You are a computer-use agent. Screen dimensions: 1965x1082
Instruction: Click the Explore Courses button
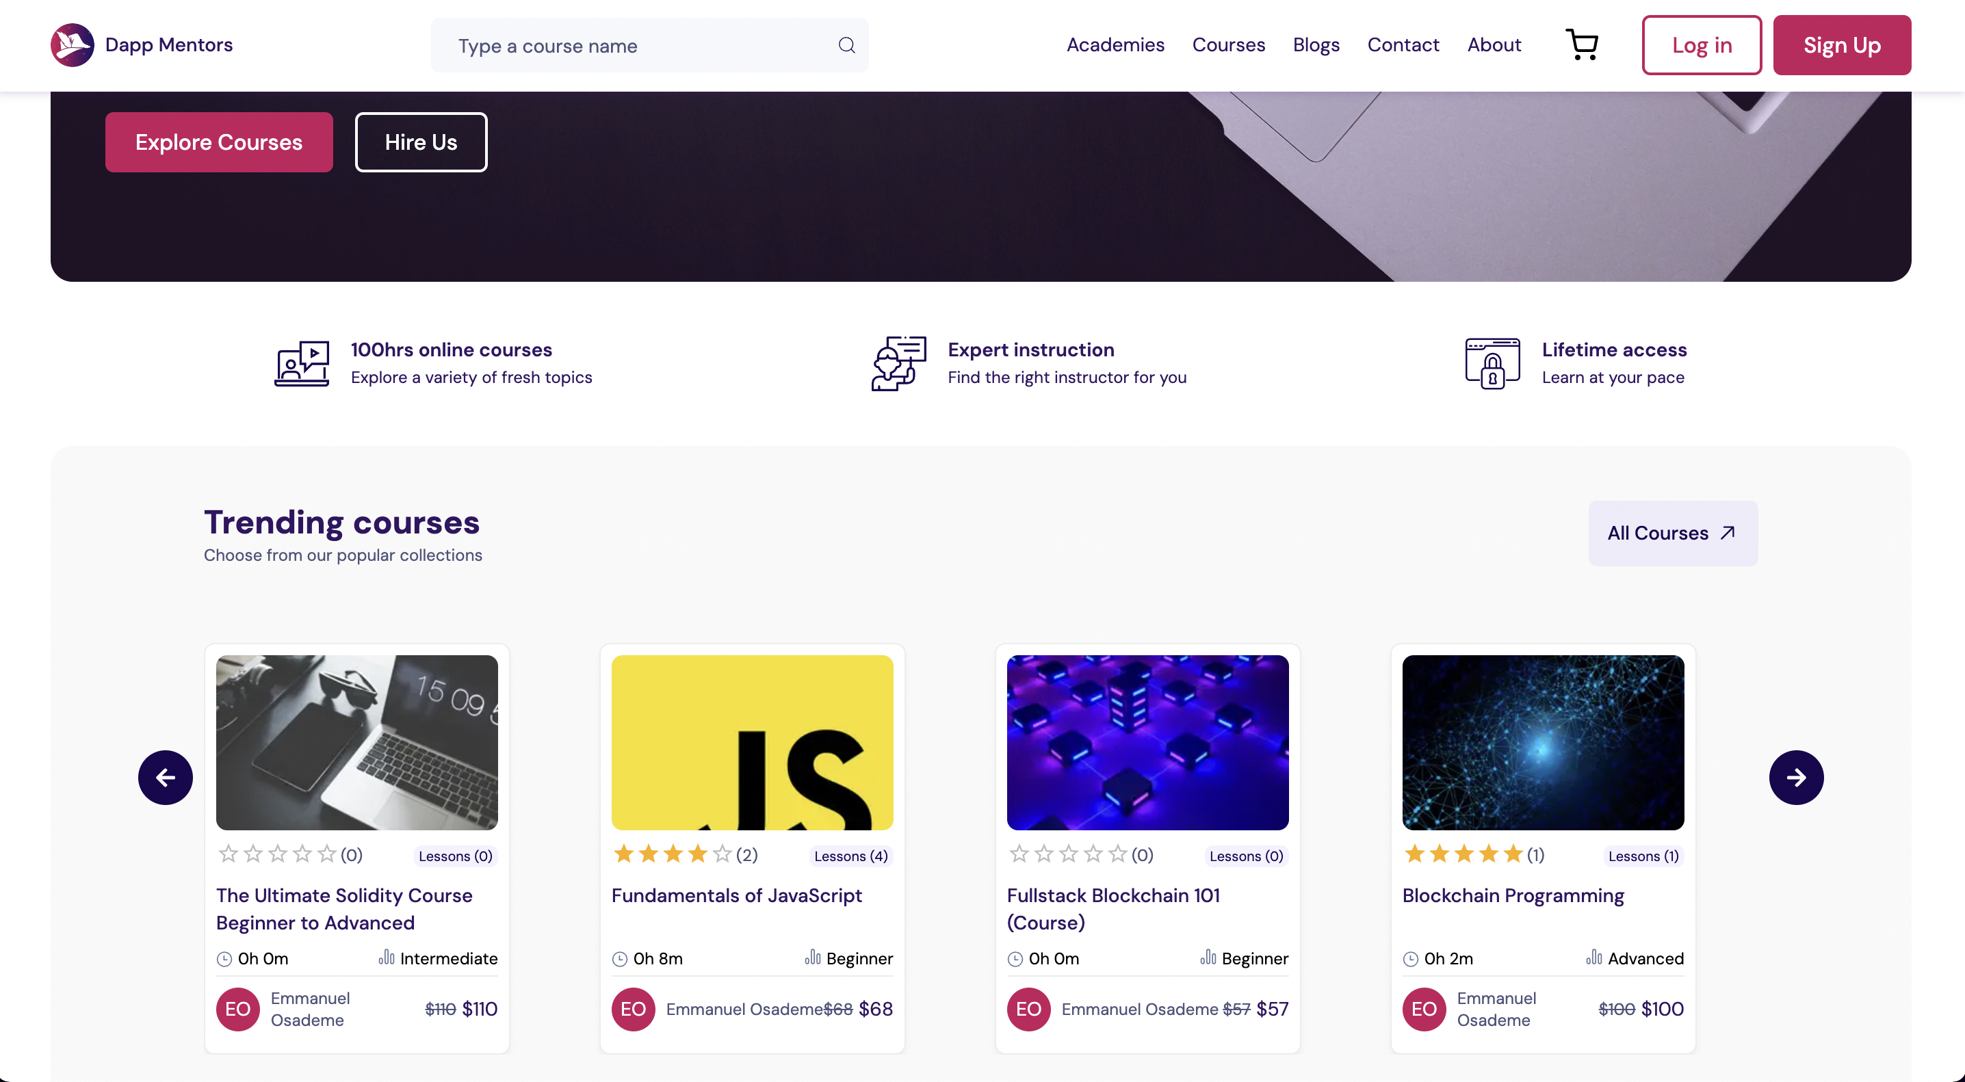[219, 142]
